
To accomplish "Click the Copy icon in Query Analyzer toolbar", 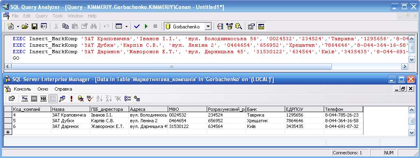I will [65, 26].
